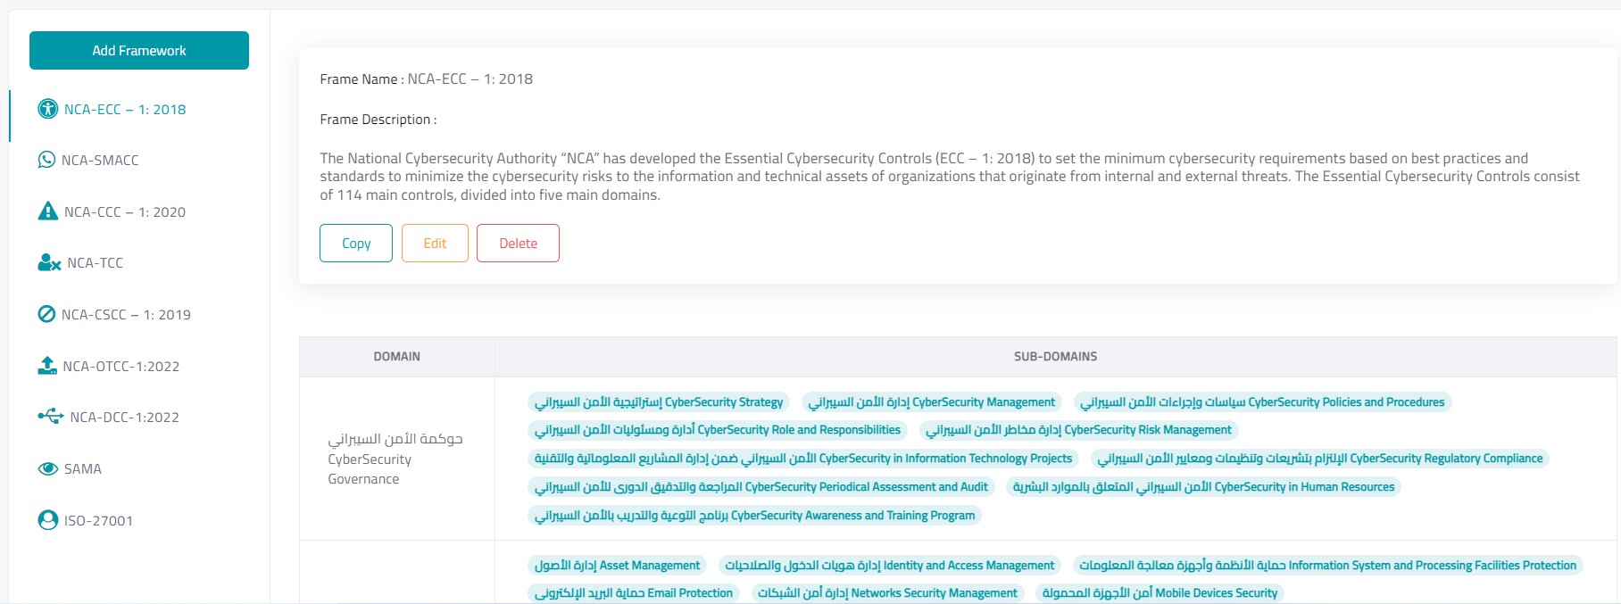Choose the Email Protection sub-domain tag
The width and height of the screenshot is (1621, 604).
(633, 593)
